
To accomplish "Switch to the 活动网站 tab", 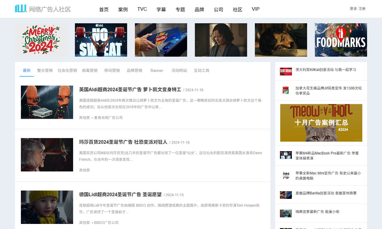I will pos(179,71).
